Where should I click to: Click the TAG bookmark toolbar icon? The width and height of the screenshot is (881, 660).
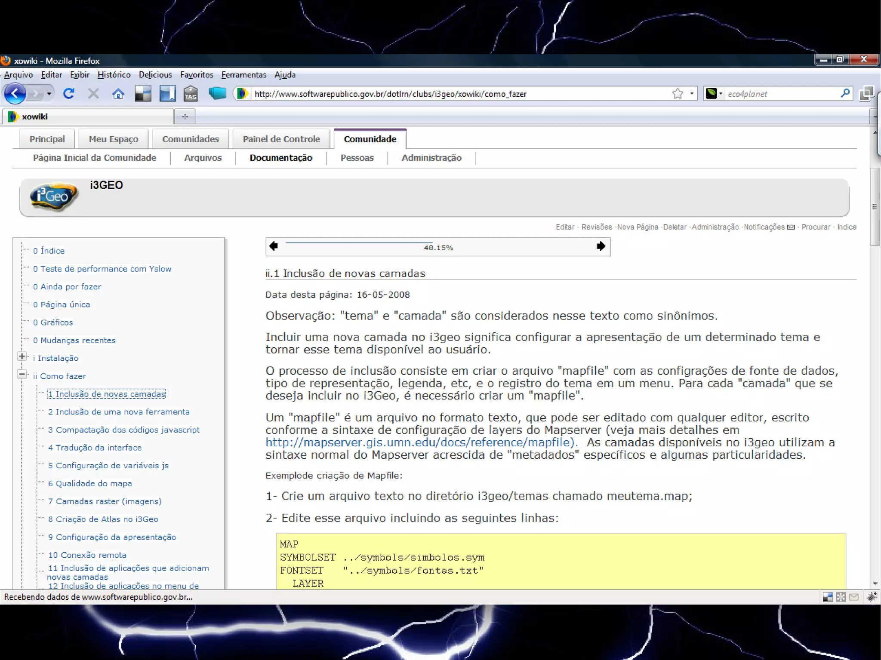click(191, 93)
